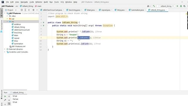Open Project panel settings gear
This screenshot has width=188, height=106.
click(33, 10)
